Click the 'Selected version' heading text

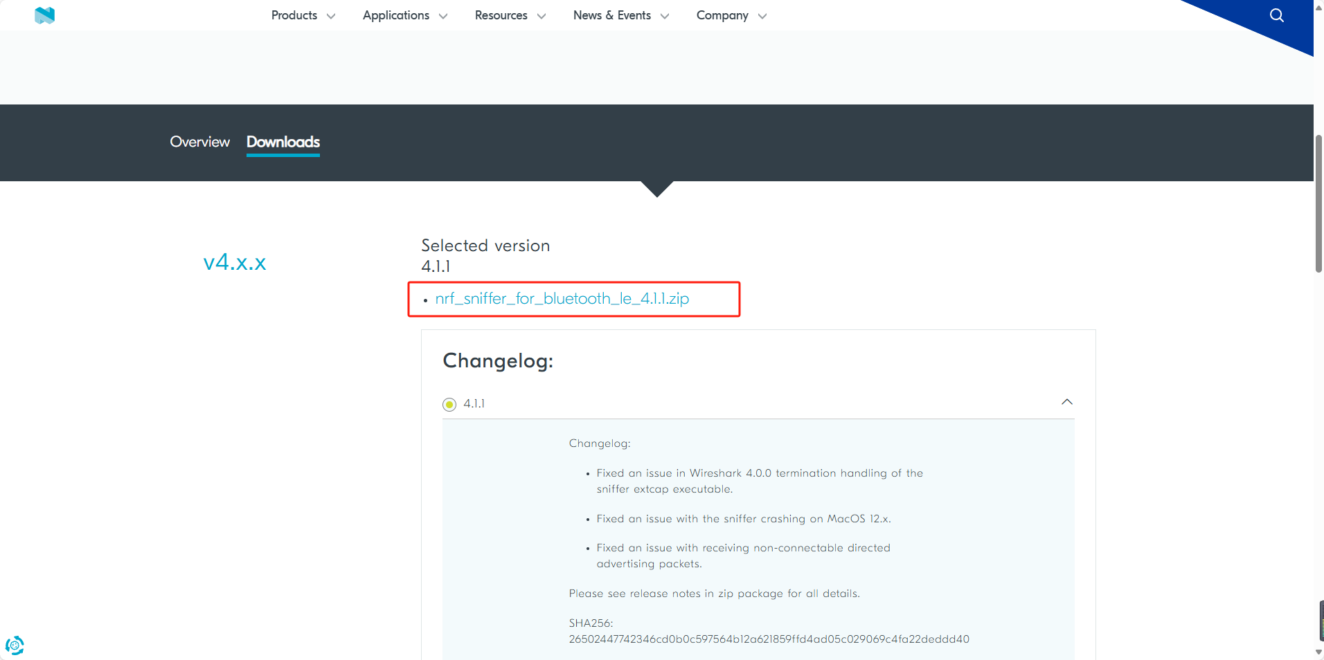485,246
